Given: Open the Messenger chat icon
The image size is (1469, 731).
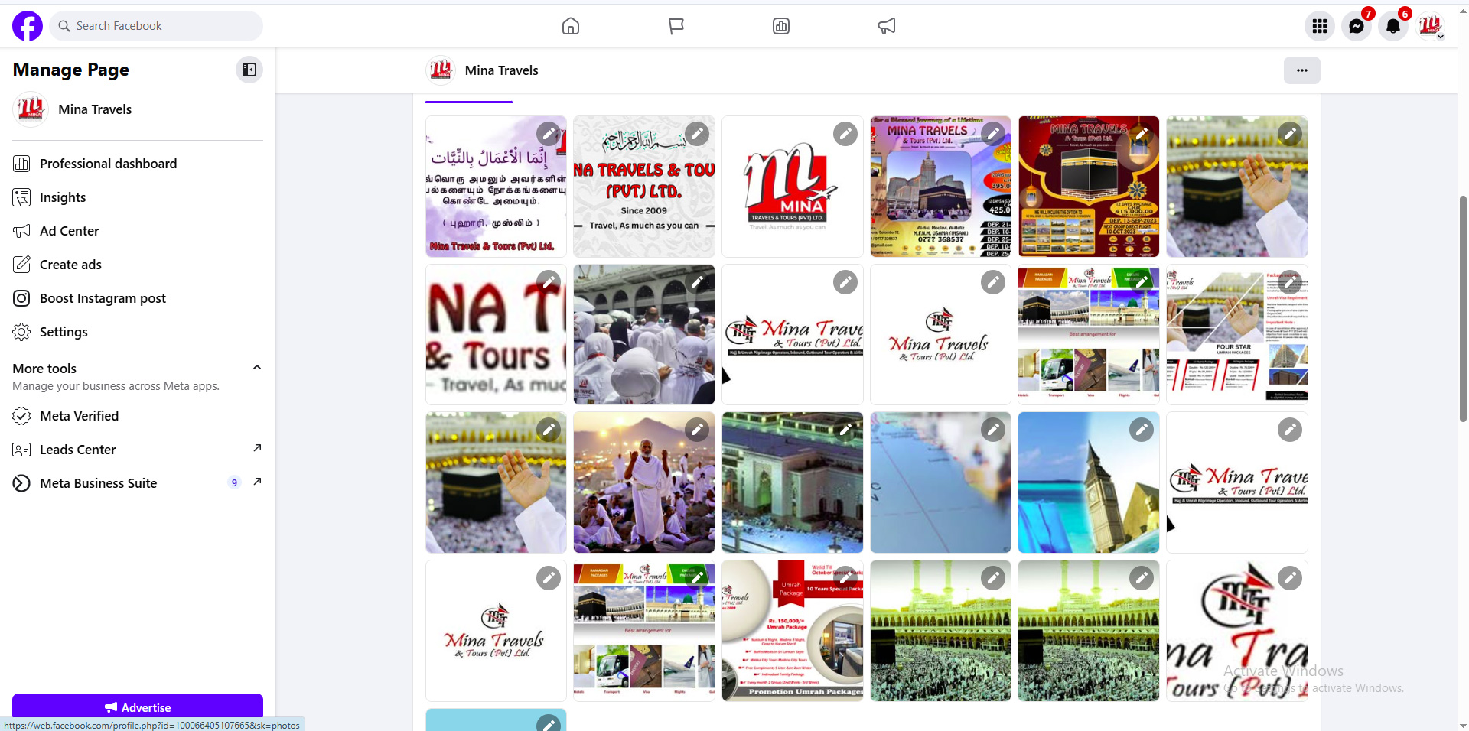Looking at the screenshot, I should pyautogui.click(x=1356, y=26).
